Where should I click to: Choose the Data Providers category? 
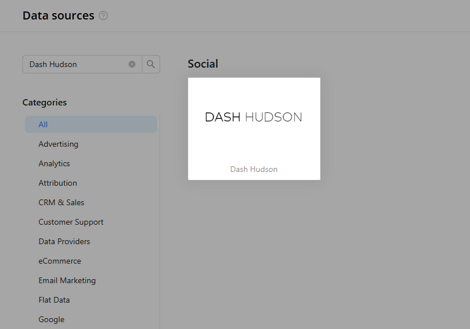point(64,241)
